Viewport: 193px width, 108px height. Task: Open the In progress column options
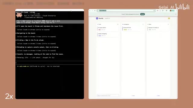point(143,24)
